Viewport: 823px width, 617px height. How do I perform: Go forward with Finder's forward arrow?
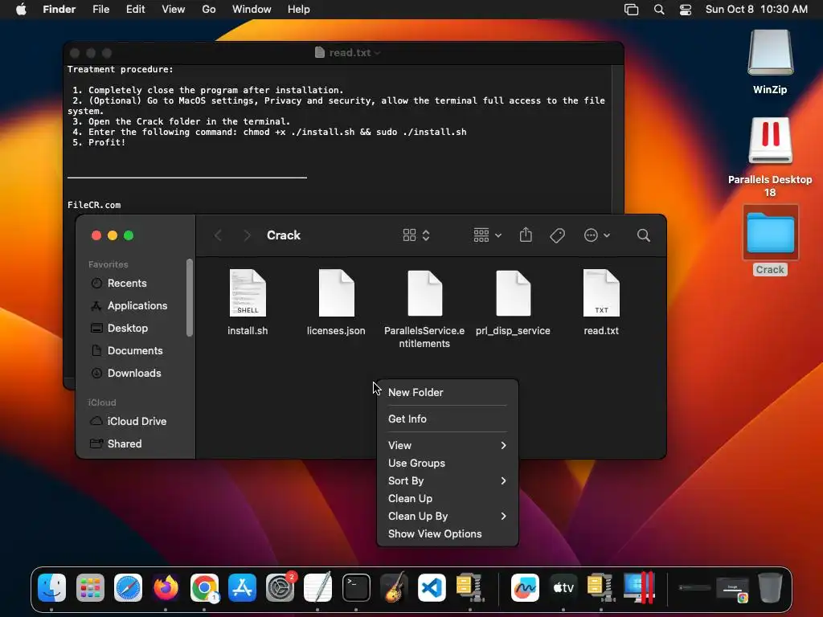pos(248,235)
